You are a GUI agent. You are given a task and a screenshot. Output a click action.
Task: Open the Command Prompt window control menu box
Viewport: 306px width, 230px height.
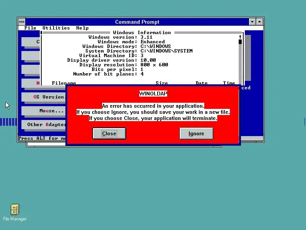(x=22, y=22)
